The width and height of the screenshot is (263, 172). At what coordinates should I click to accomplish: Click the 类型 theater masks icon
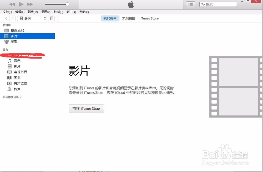pos(7,42)
